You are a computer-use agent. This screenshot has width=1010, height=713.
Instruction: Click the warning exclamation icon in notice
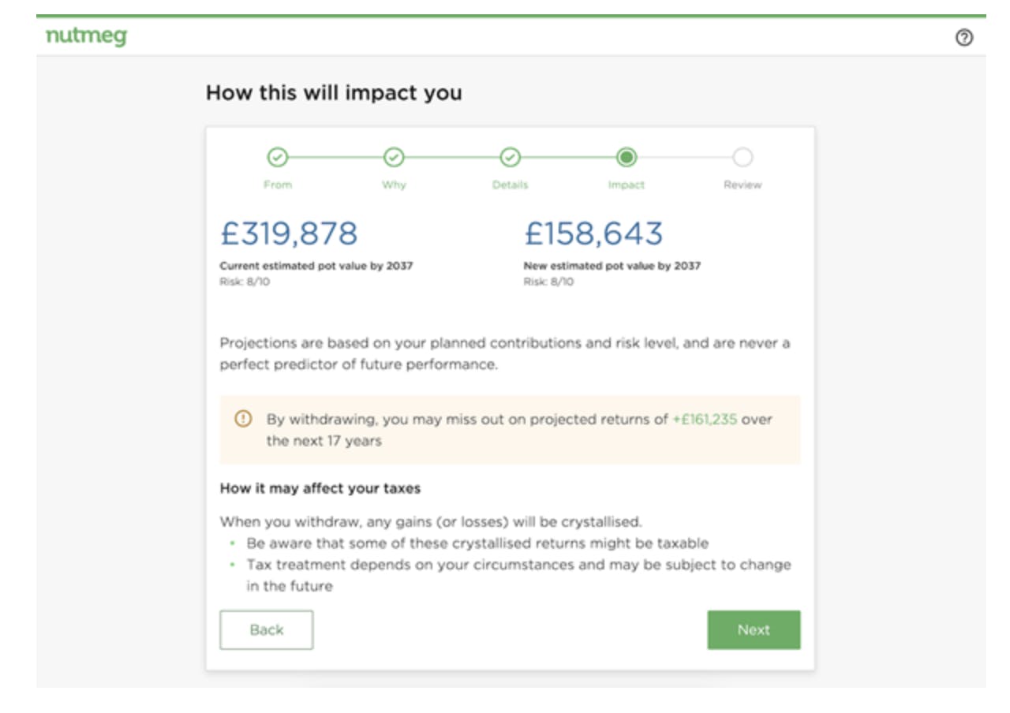243,420
